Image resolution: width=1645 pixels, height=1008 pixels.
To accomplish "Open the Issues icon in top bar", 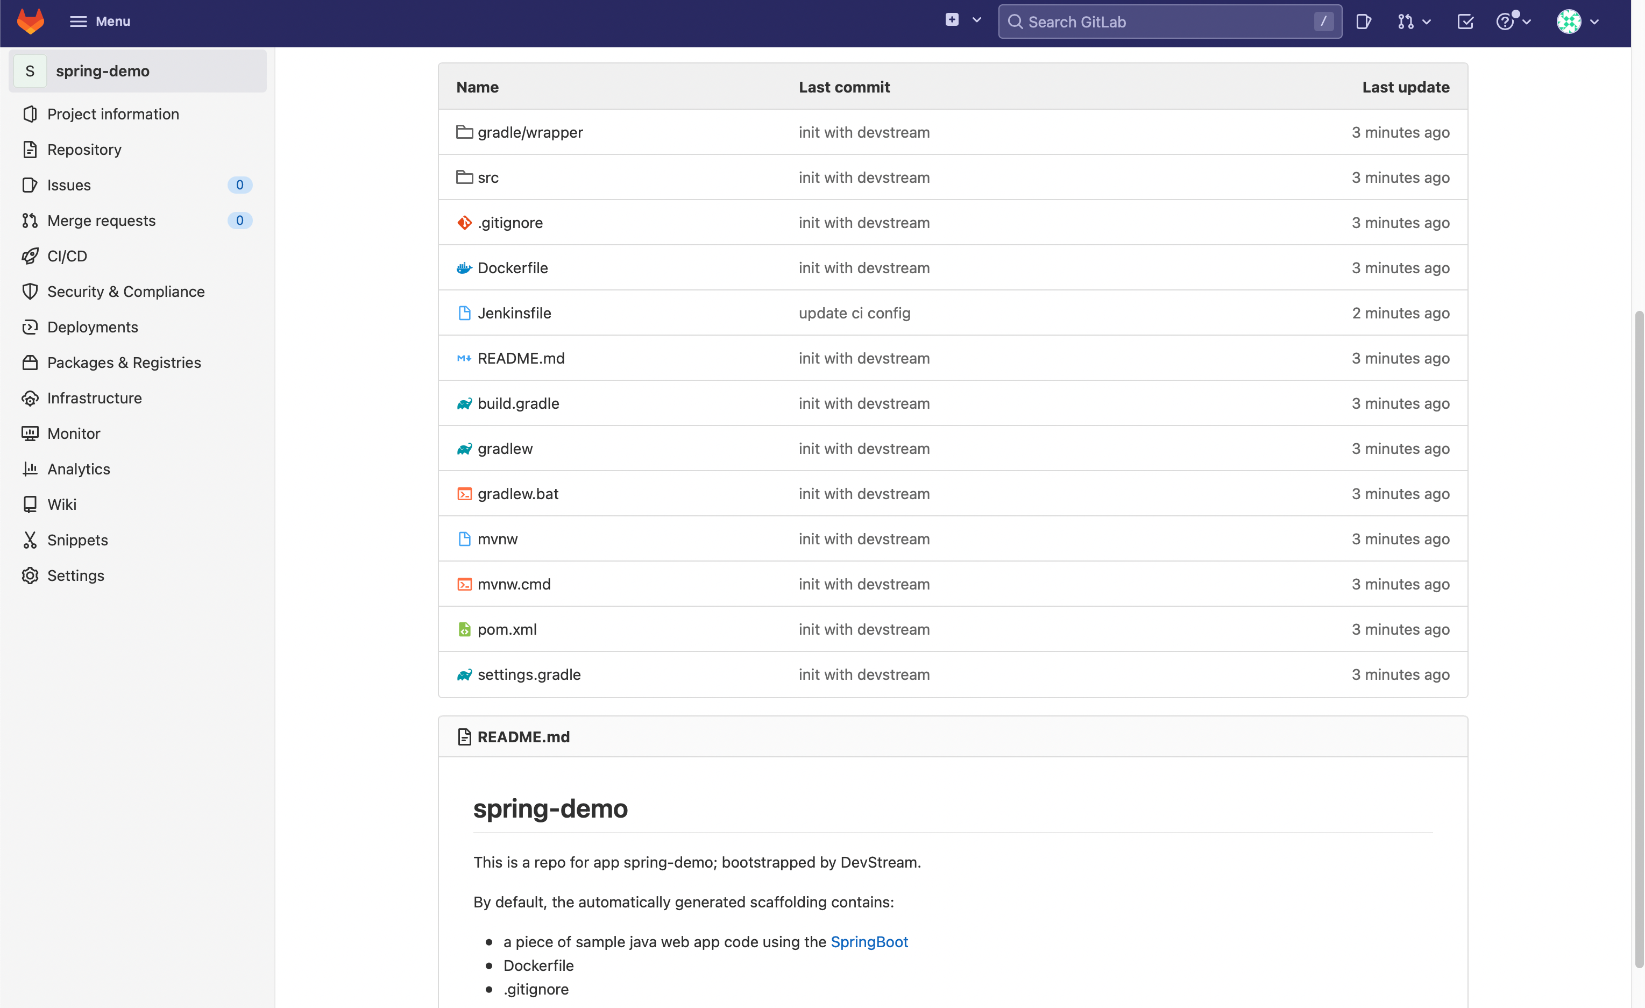I will 1363,22.
